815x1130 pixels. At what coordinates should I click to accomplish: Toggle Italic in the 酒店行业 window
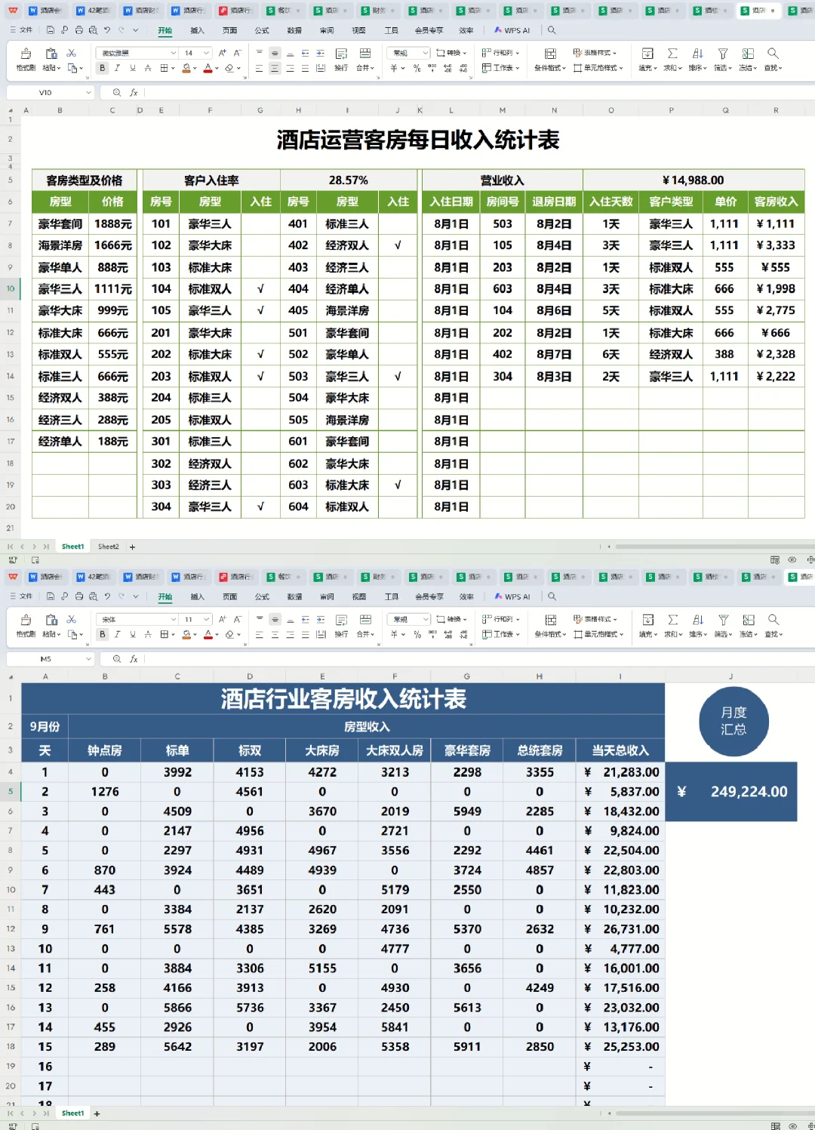tap(117, 634)
